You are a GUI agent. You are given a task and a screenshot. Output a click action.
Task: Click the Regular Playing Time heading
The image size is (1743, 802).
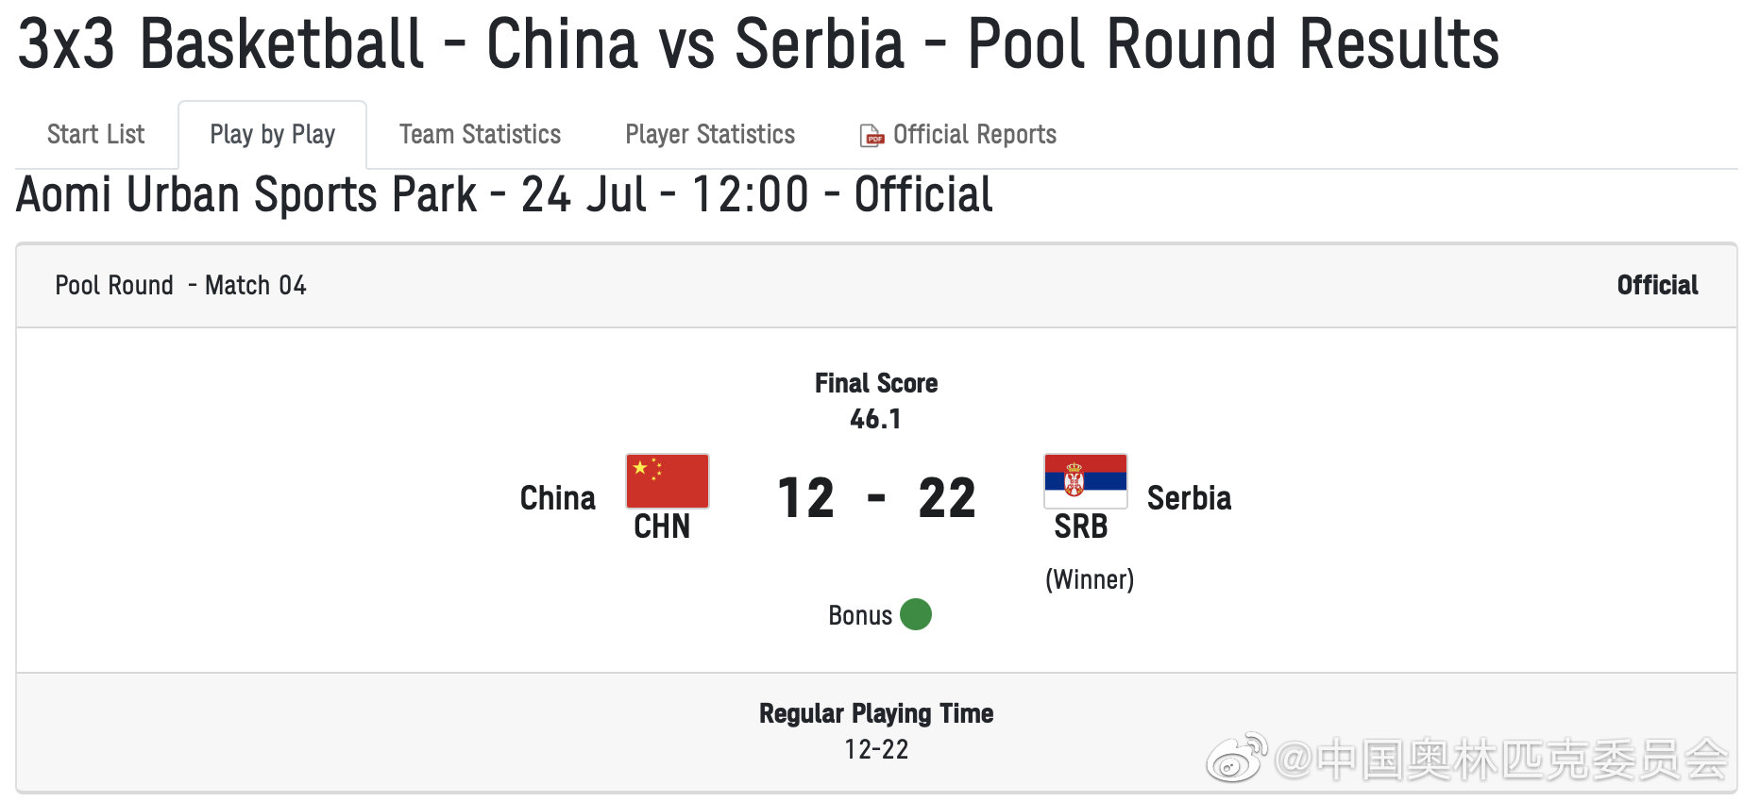(875, 713)
